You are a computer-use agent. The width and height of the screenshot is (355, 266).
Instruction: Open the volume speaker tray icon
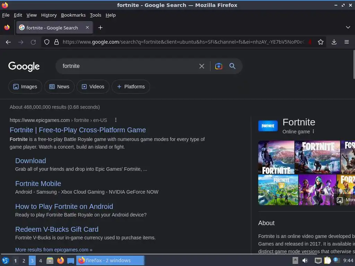(x=305, y=260)
